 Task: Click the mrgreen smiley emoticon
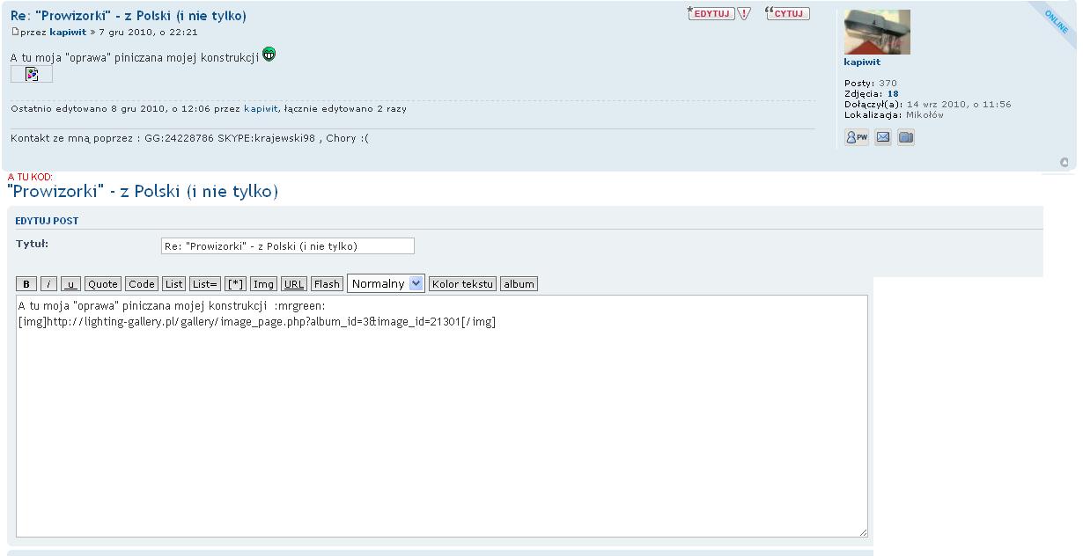click(x=269, y=55)
